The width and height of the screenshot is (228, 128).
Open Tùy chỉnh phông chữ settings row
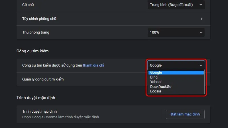click(113, 19)
